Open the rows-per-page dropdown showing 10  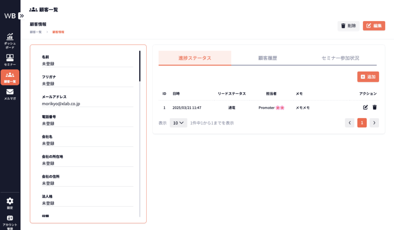(178, 123)
